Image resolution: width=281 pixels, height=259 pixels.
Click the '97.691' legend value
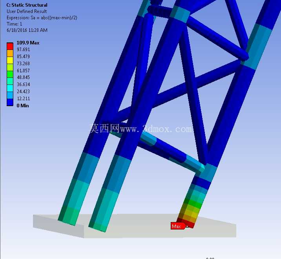click(x=23, y=50)
